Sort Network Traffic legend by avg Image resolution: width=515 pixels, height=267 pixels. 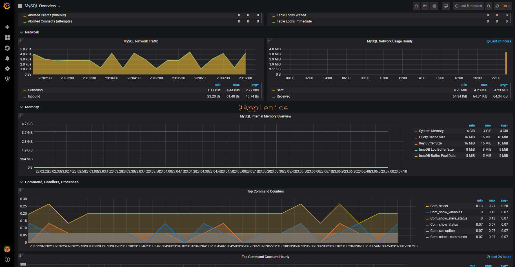point(255,85)
